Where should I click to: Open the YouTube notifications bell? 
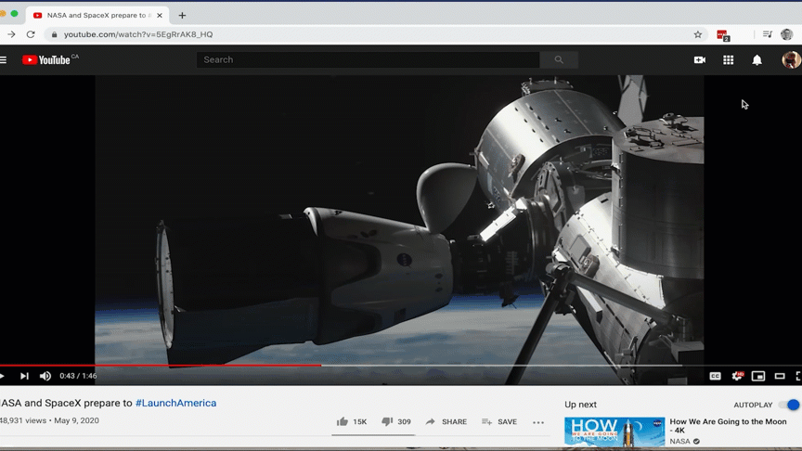pyautogui.click(x=757, y=59)
